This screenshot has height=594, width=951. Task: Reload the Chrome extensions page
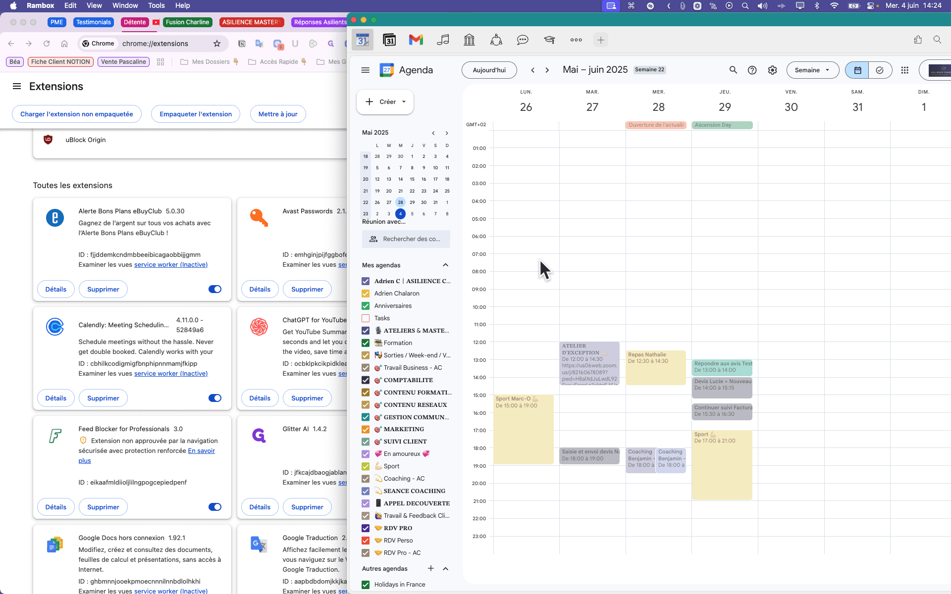click(x=47, y=44)
